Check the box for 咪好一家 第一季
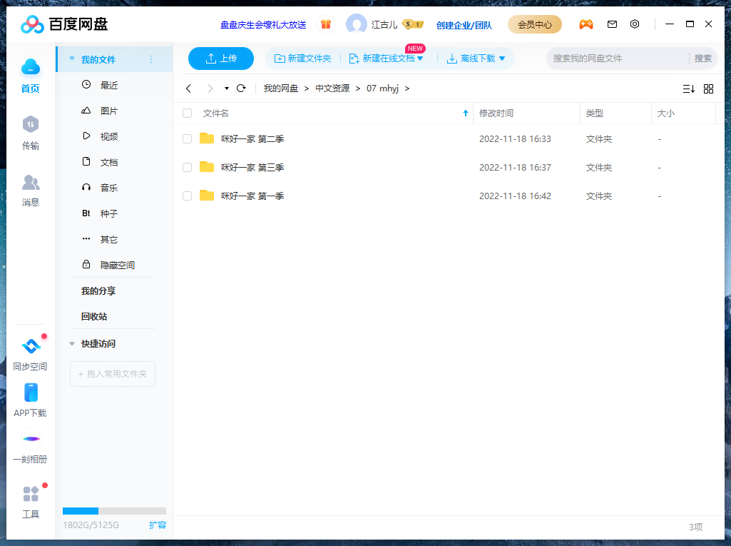This screenshot has width=731, height=546. pos(188,196)
